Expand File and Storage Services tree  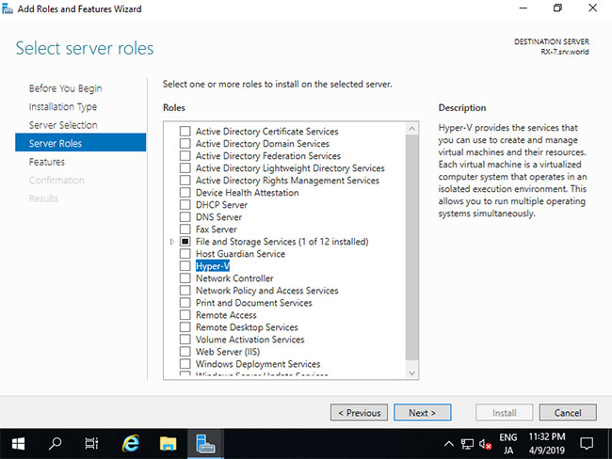tap(171, 242)
